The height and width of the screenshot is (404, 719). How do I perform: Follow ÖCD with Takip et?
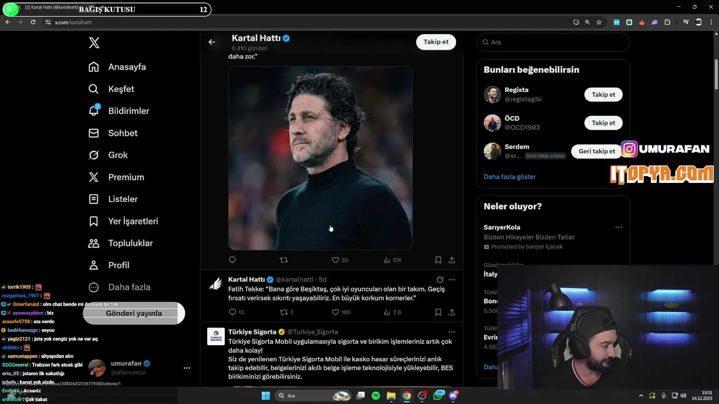[603, 123]
